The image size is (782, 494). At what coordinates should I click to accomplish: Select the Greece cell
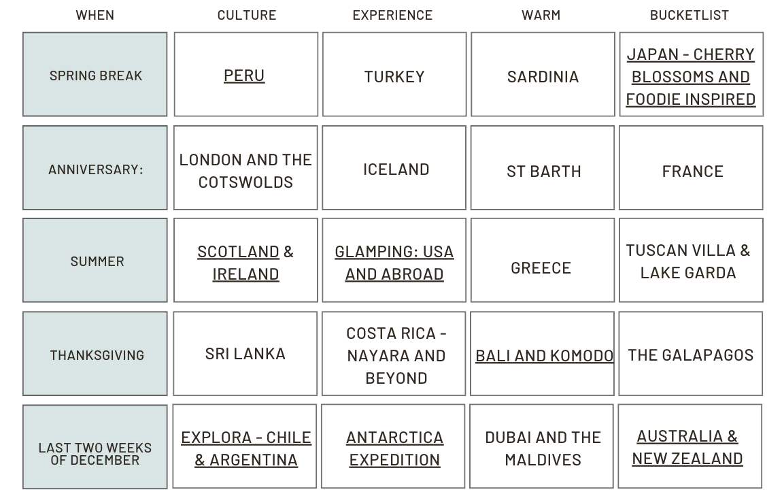pos(541,267)
